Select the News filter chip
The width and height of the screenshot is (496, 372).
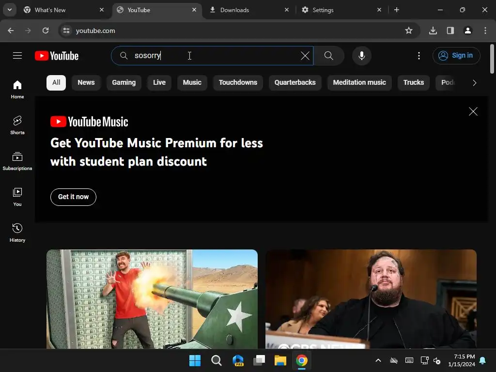tap(86, 82)
